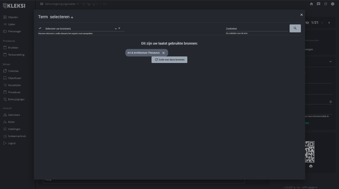Click the magnifier search button
339x189 pixels.
coord(295,29)
